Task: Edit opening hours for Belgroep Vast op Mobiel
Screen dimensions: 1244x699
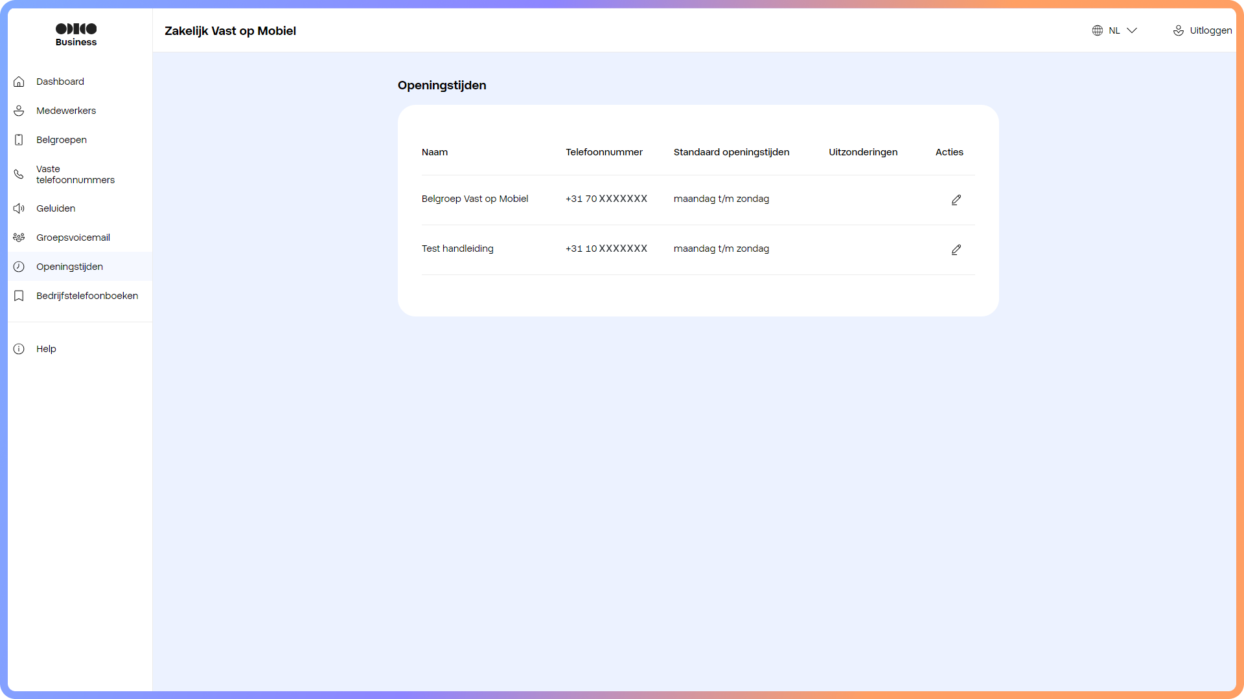Action: tap(956, 200)
